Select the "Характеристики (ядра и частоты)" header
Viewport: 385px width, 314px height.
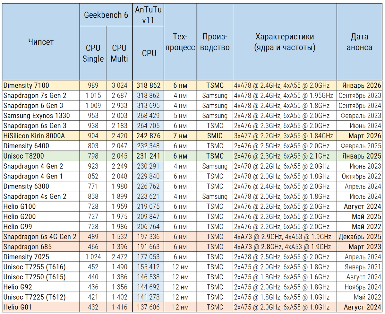tap(285, 42)
